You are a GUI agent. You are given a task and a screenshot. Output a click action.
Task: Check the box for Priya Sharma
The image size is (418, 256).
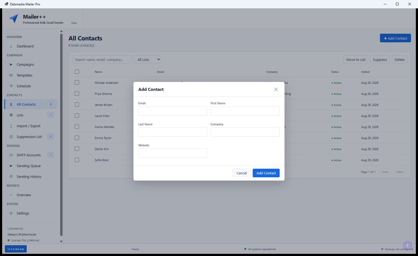click(77, 94)
